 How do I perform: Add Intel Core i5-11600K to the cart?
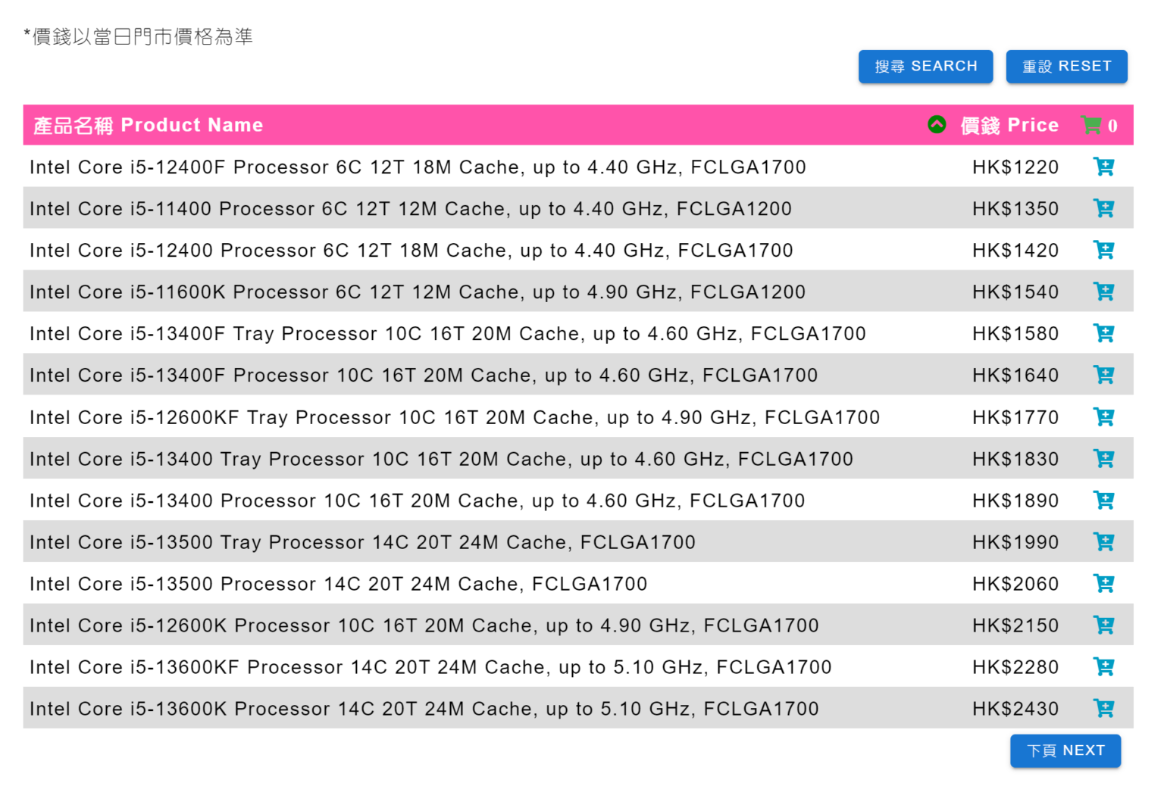(1104, 292)
